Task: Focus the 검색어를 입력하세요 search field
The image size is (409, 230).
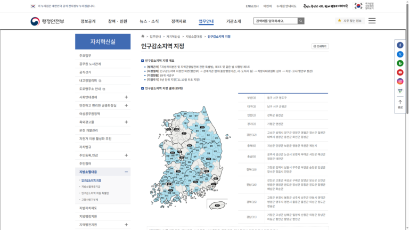Action: (x=275, y=21)
